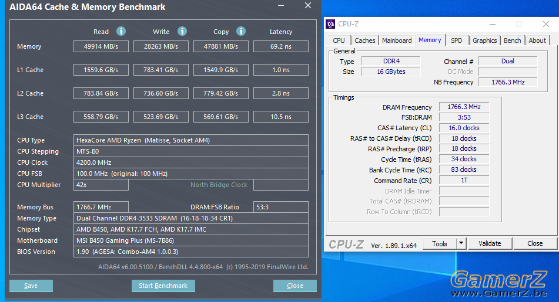The height and width of the screenshot is (302, 559).
Task: Open the SPD tab in CPU-Z
Action: 456,40
